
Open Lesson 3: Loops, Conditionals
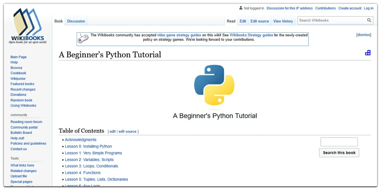91,166
